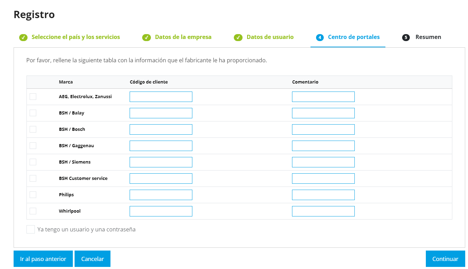Select the 'Centro de portales' tab
The width and height of the screenshot is (468, 269).
(x=354, y=37)
